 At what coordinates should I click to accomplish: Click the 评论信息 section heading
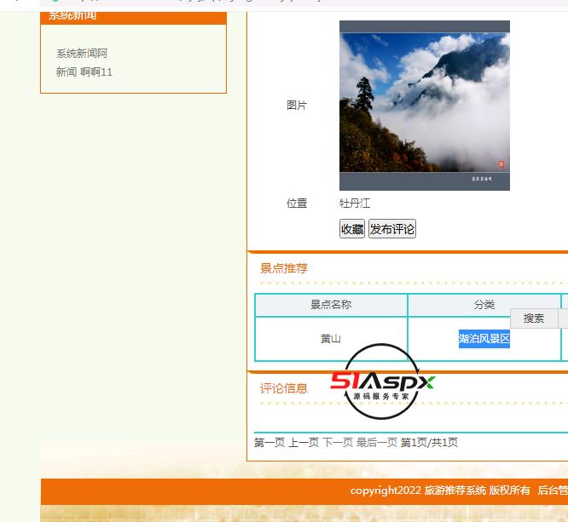pos(284,388)
